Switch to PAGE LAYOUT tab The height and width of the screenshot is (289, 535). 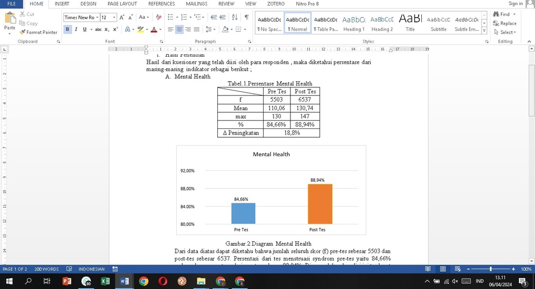122,4
